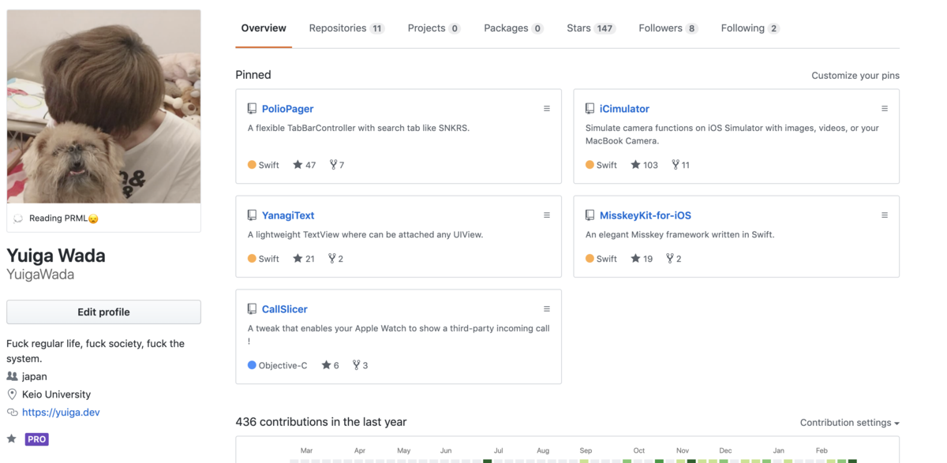Click the CallSlicer repository icon

pos(252,309)
